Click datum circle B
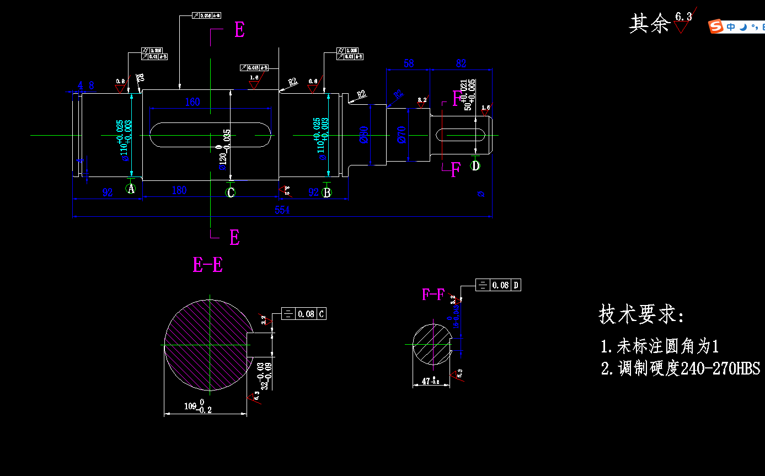The height and width of the screenshot is (476, 765). (x=327, y=192)
